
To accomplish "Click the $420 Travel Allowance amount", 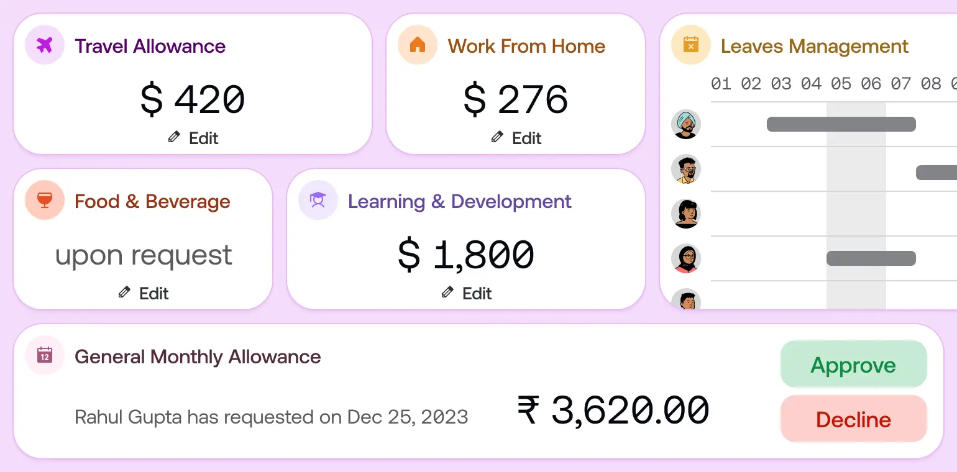I will pos(193,99).
